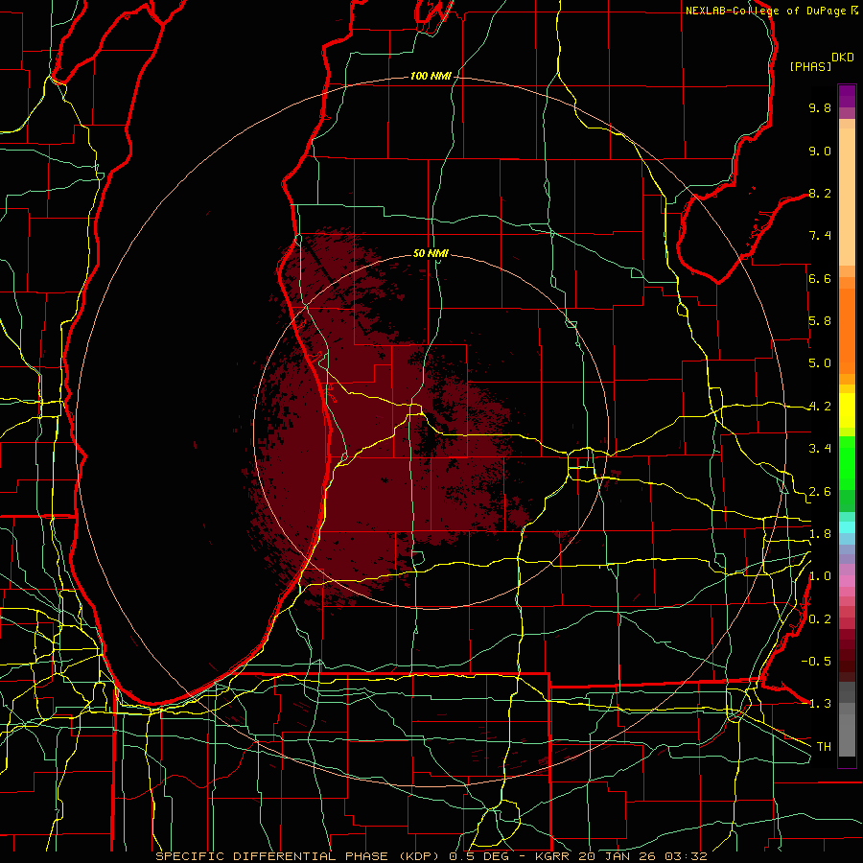Viewport: 863px width, 863px height.
Task: Pick the yellow segment of the color bar
Action: coord(847,410)
